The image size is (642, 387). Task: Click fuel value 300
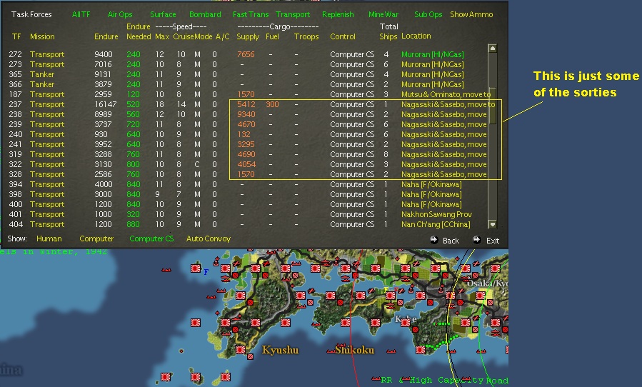coord(272,104)
